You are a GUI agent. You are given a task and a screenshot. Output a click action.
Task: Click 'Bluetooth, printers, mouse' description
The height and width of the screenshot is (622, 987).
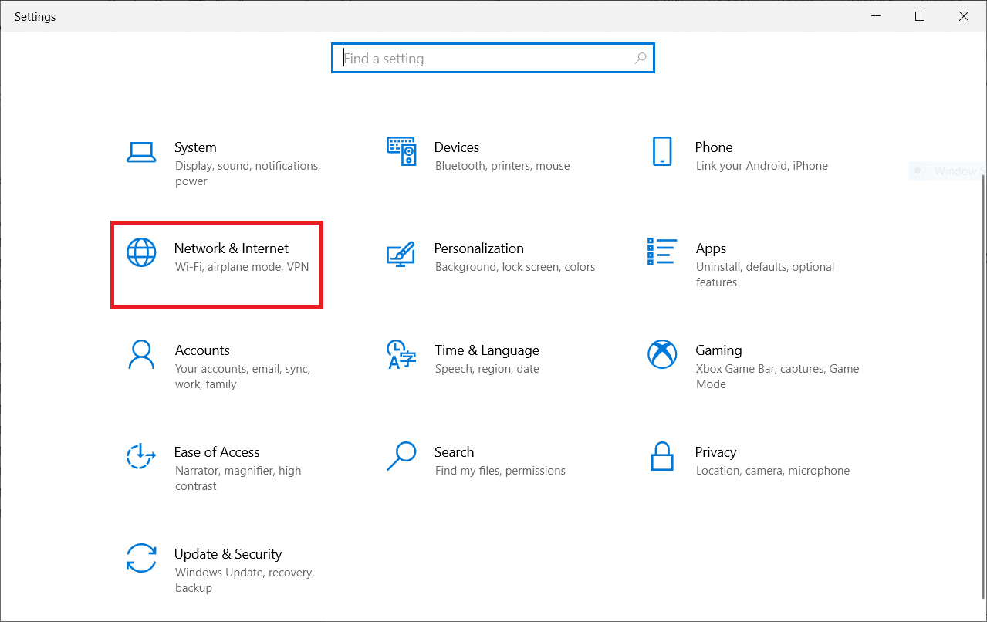(x=502, y=166)
